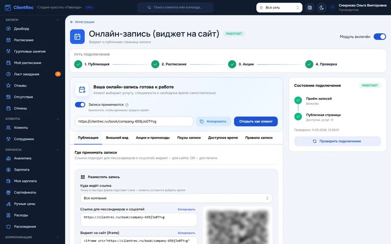The height and width of the screenshot is (244, 391).
Task: Open the Правила записи tab
Action: pyautogui.click(x=259, y=138)
